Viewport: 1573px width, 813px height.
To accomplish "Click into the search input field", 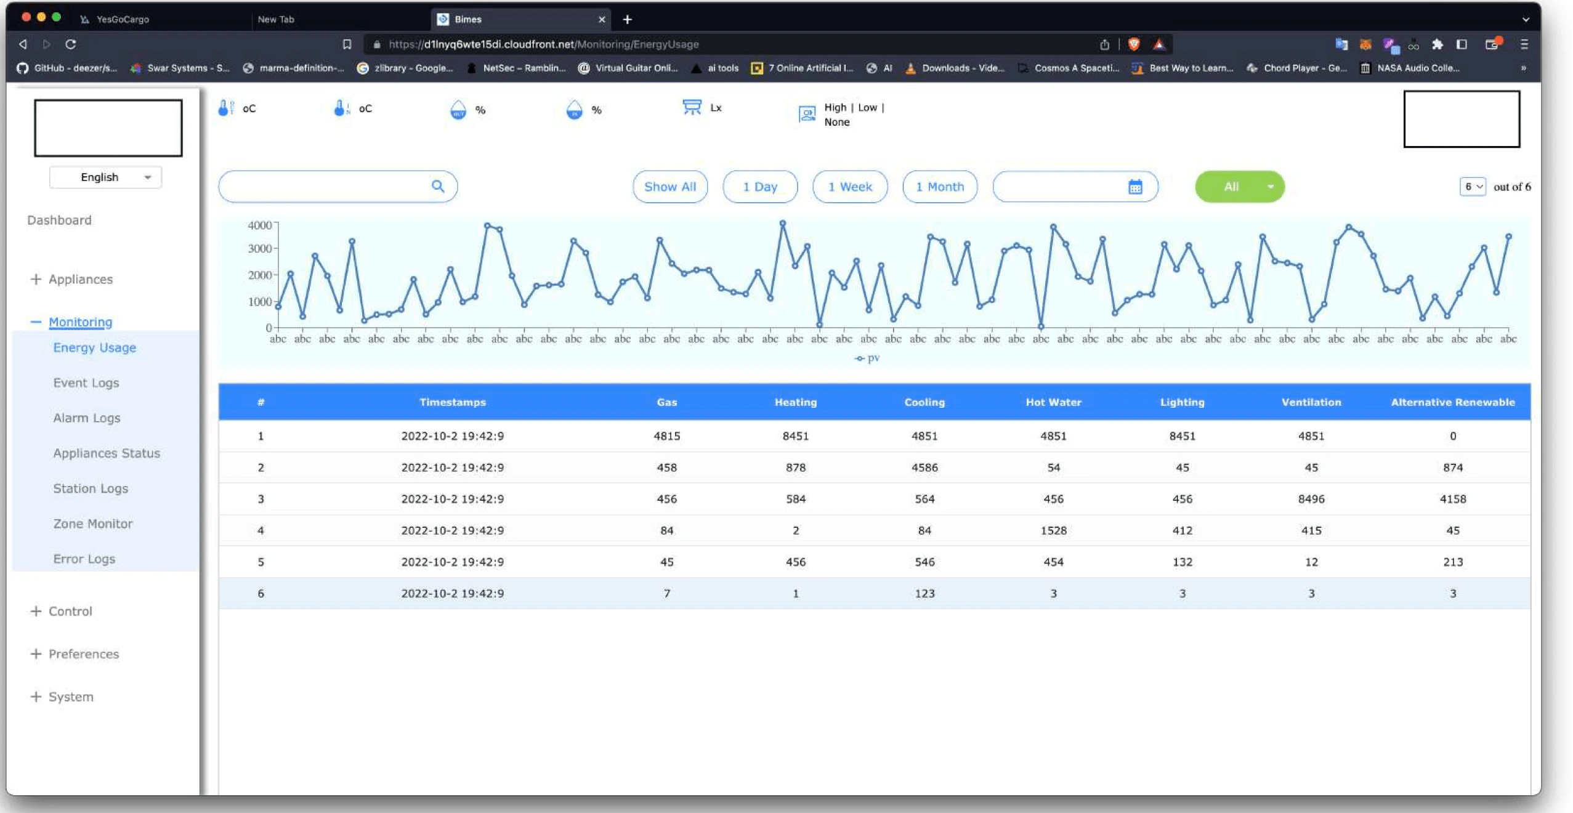I will (x=326, y=187).
